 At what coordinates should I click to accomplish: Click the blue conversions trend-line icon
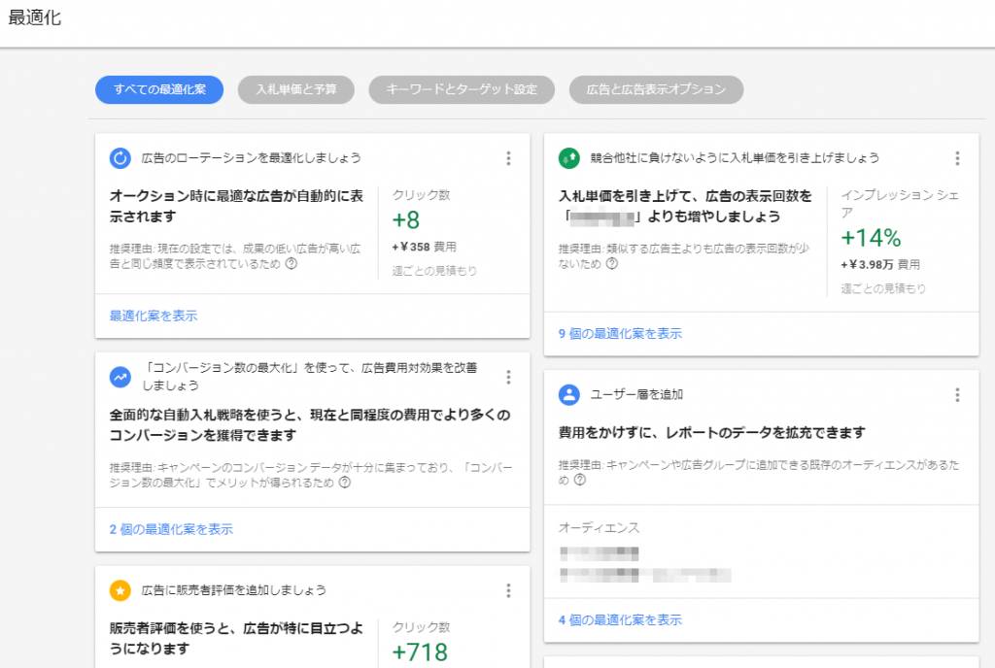119,375
